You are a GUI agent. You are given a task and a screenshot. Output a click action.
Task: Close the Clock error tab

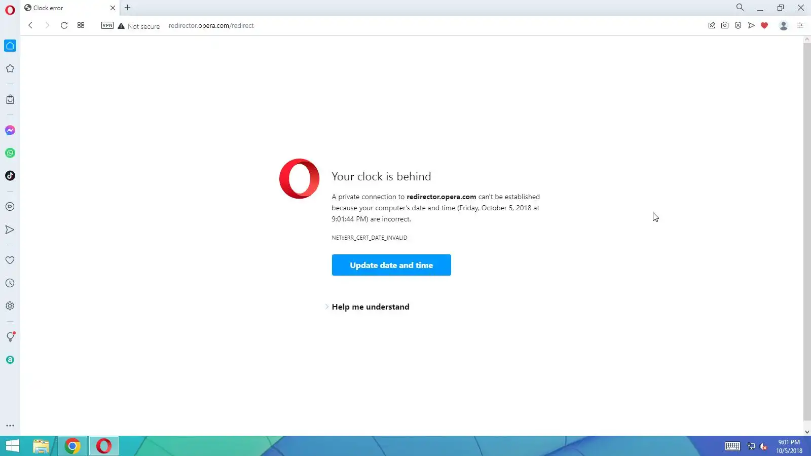pyautogui.click(x=113, y=8)
